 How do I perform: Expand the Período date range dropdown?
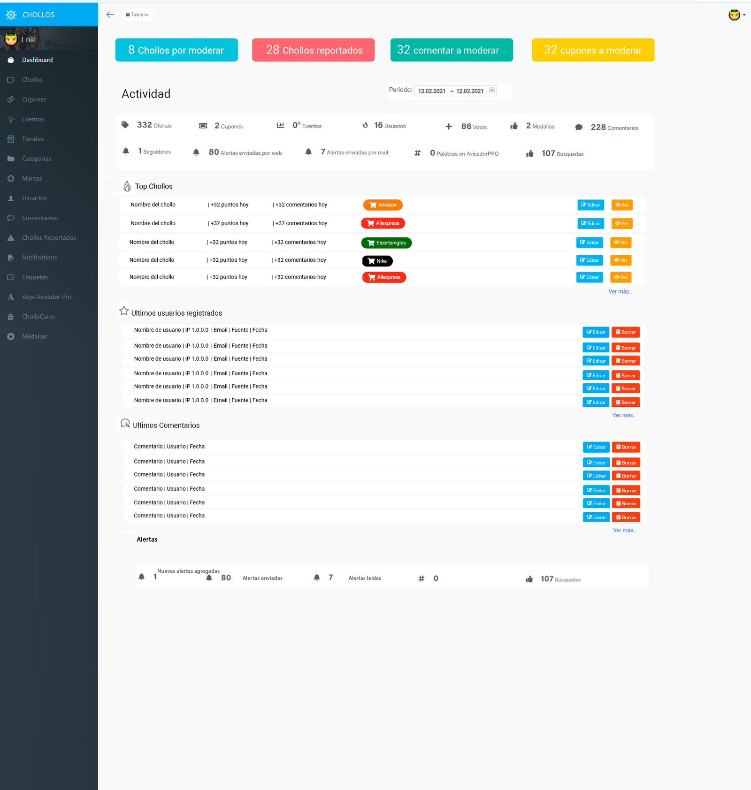coord(491,91)
